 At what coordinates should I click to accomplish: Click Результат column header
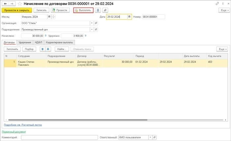tap(118, 56)
